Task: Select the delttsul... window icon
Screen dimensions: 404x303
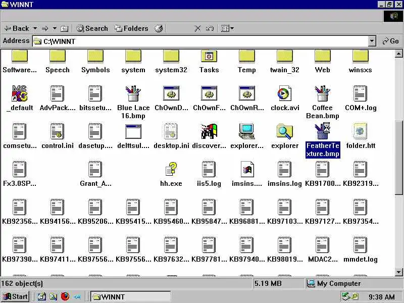Action: pyautogui.click(x=133, y=136)
